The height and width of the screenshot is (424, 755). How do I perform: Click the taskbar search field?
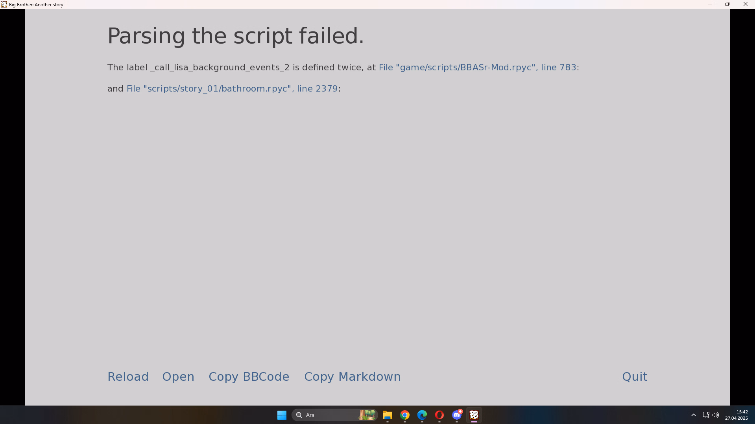[334, 415]
